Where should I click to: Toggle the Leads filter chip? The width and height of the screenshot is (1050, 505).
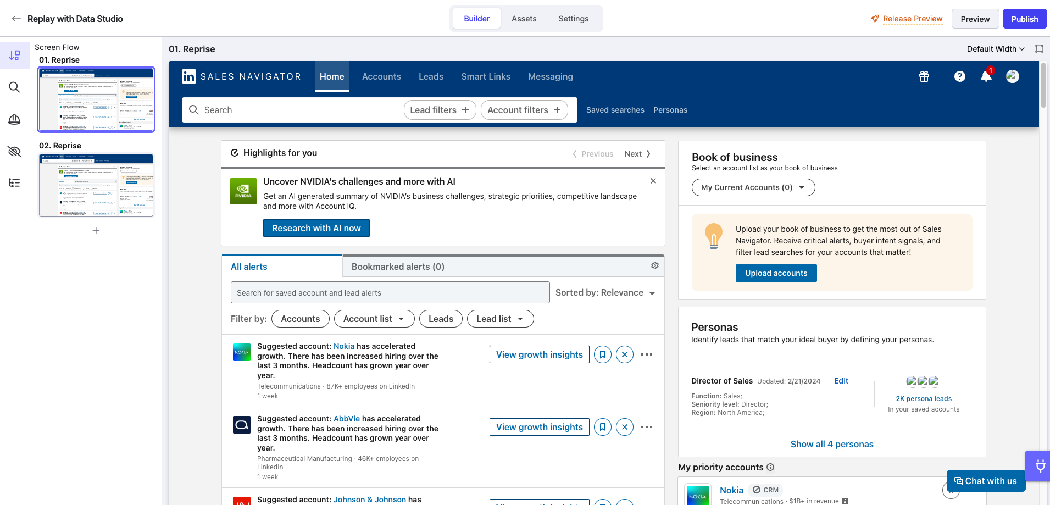click(x=441, y=319)
